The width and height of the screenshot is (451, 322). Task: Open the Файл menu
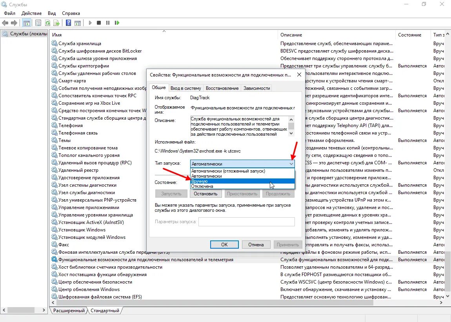[x=9, y=13]
